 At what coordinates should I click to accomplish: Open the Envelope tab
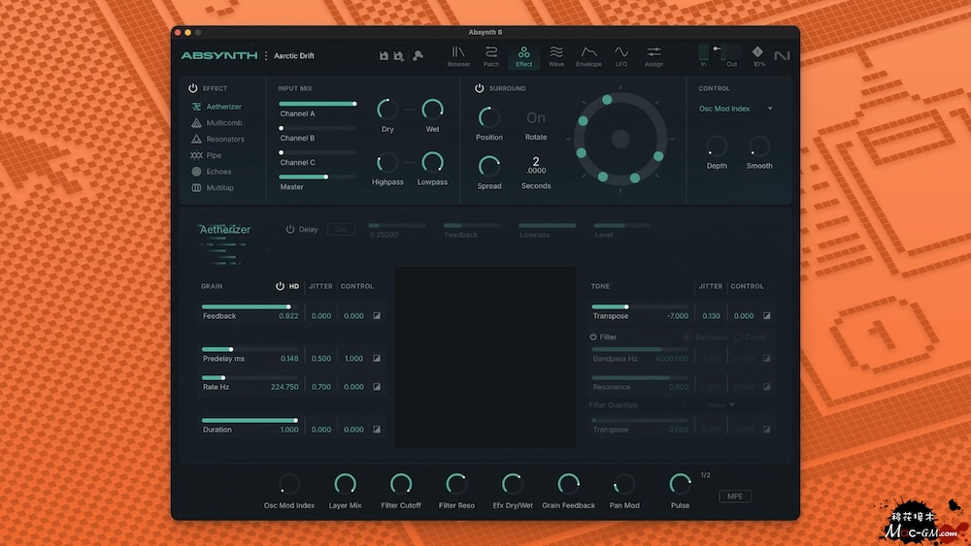click(x=588, y=56)
